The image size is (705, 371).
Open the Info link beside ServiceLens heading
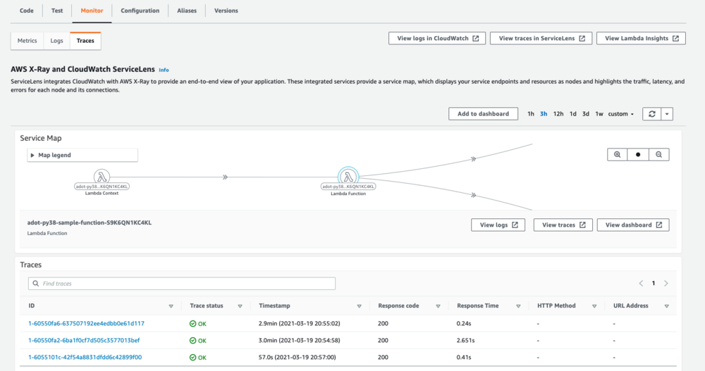pyautogui.click(x=164, y=70)
